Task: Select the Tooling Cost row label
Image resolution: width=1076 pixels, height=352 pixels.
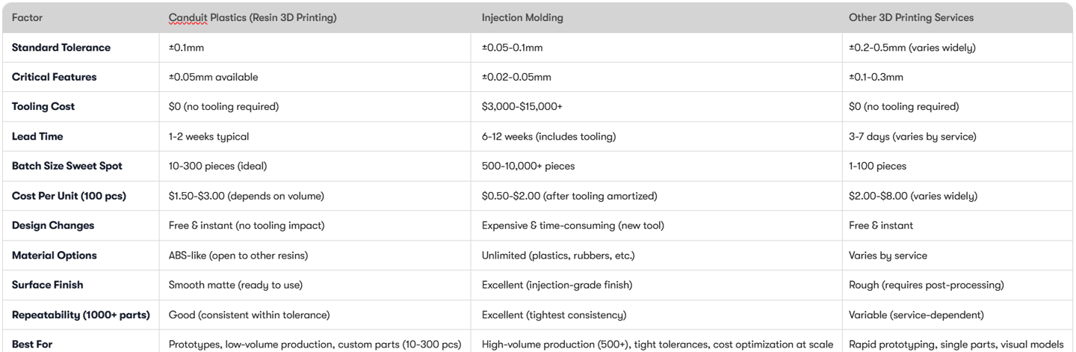Action: click(x=43, y=107)
